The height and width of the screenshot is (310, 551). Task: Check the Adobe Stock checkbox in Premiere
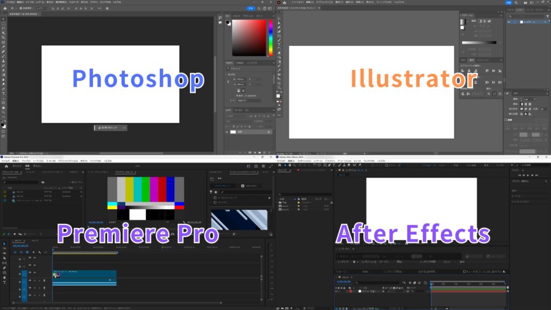pos(243,186)
